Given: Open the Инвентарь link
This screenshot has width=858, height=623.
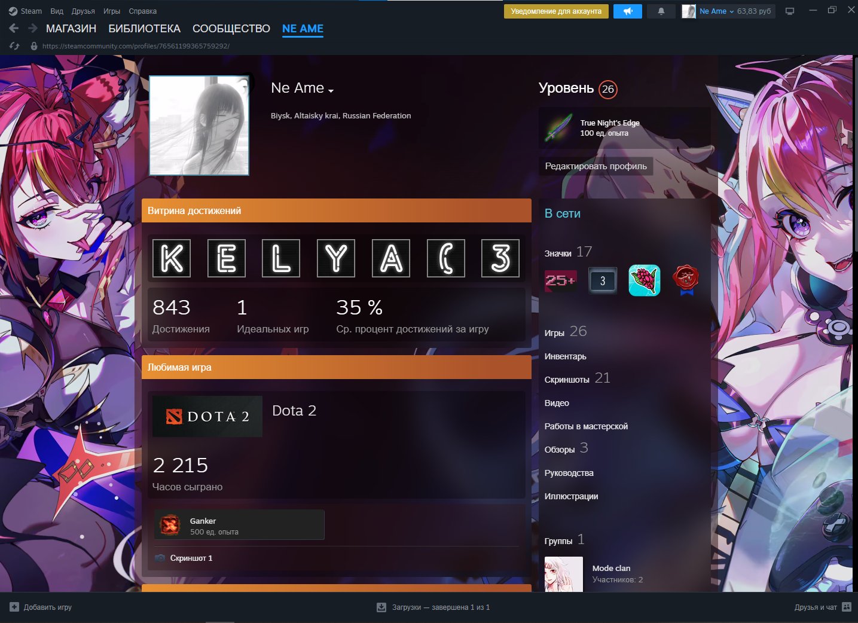Looking at the screenshot, I should tap(565, 356).
